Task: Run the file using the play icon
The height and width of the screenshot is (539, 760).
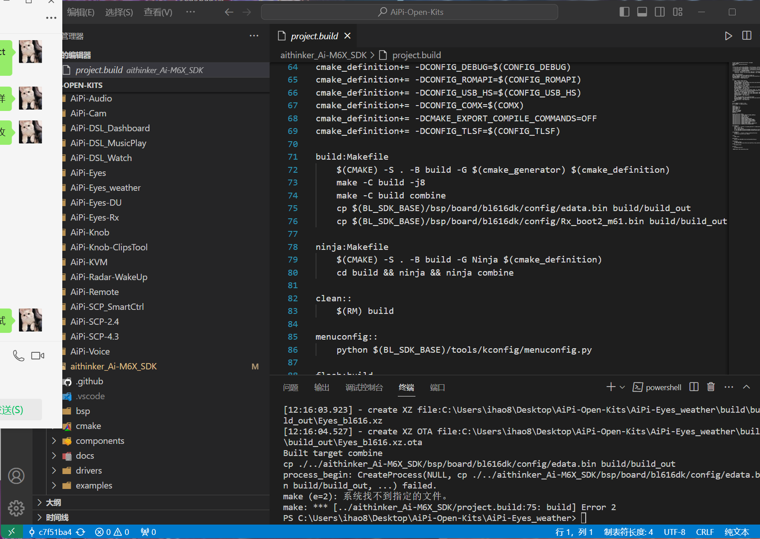Action: pos(728,36)
